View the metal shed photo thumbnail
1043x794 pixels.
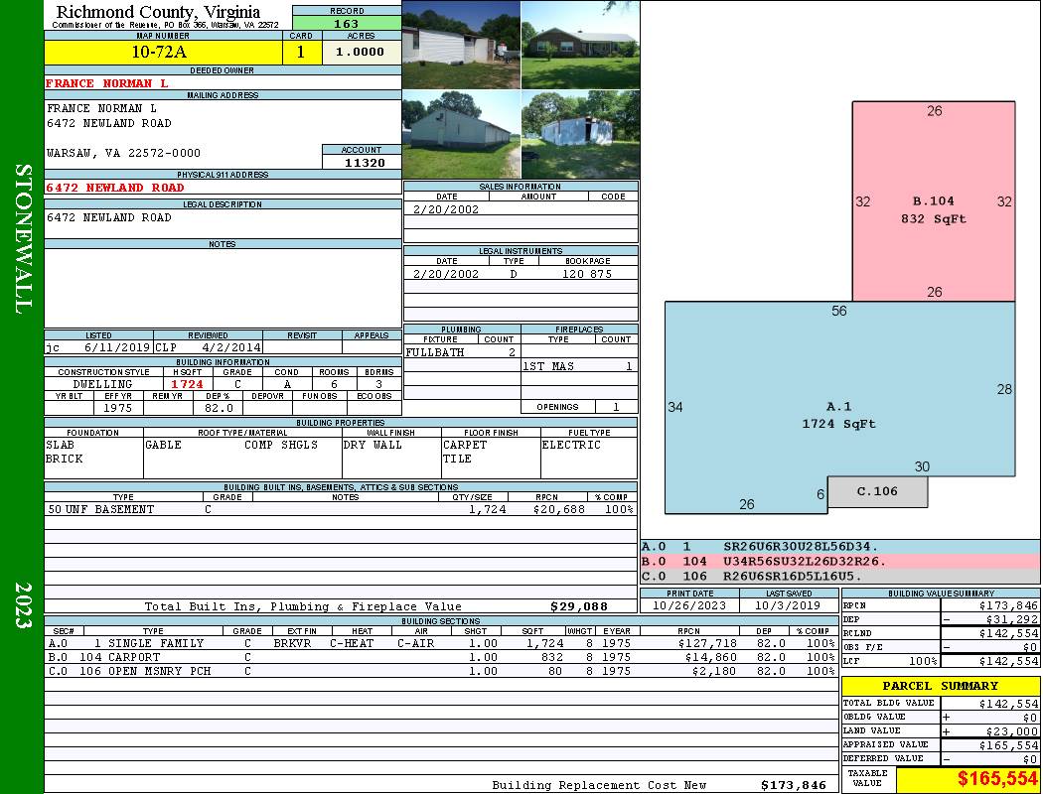pos(580,135)
